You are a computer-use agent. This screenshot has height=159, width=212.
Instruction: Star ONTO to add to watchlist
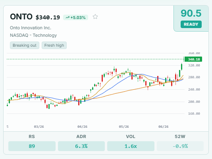point(95,17)
